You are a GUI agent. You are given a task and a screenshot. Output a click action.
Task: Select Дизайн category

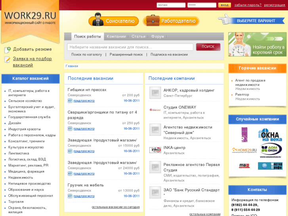tap(15, 123)
